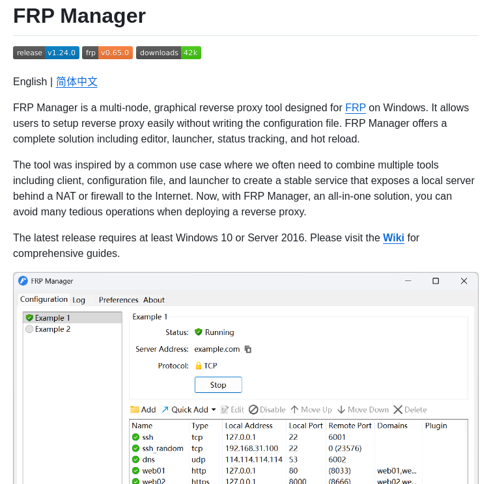Click the udp type cell
The height and width of the screenshot is (484, 491).
[198, 459]
